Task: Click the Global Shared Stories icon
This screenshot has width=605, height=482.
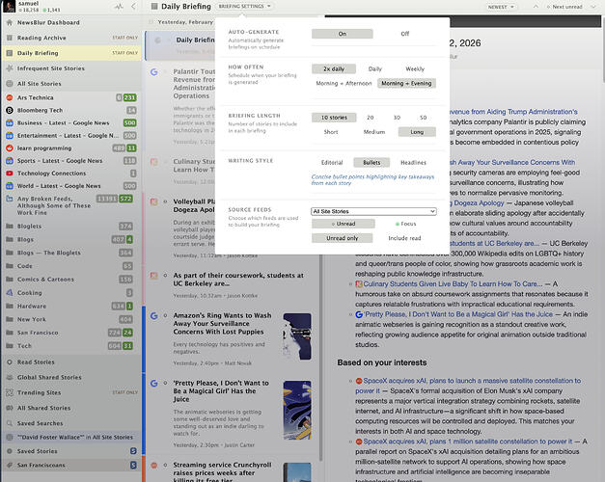Action: pyautogui.click(x=10, y=378)
